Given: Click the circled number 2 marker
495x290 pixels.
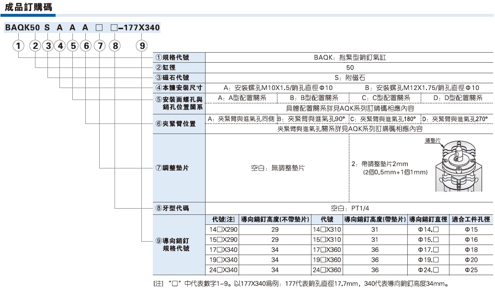Looking at the screenshot, I should pyautogui.click(x=35, y=46).
